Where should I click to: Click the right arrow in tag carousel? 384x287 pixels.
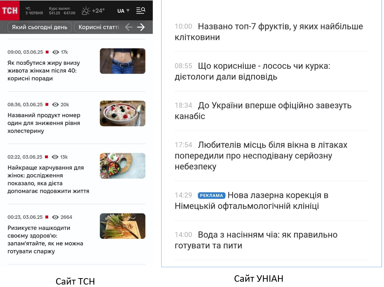(x=141, y=27)
